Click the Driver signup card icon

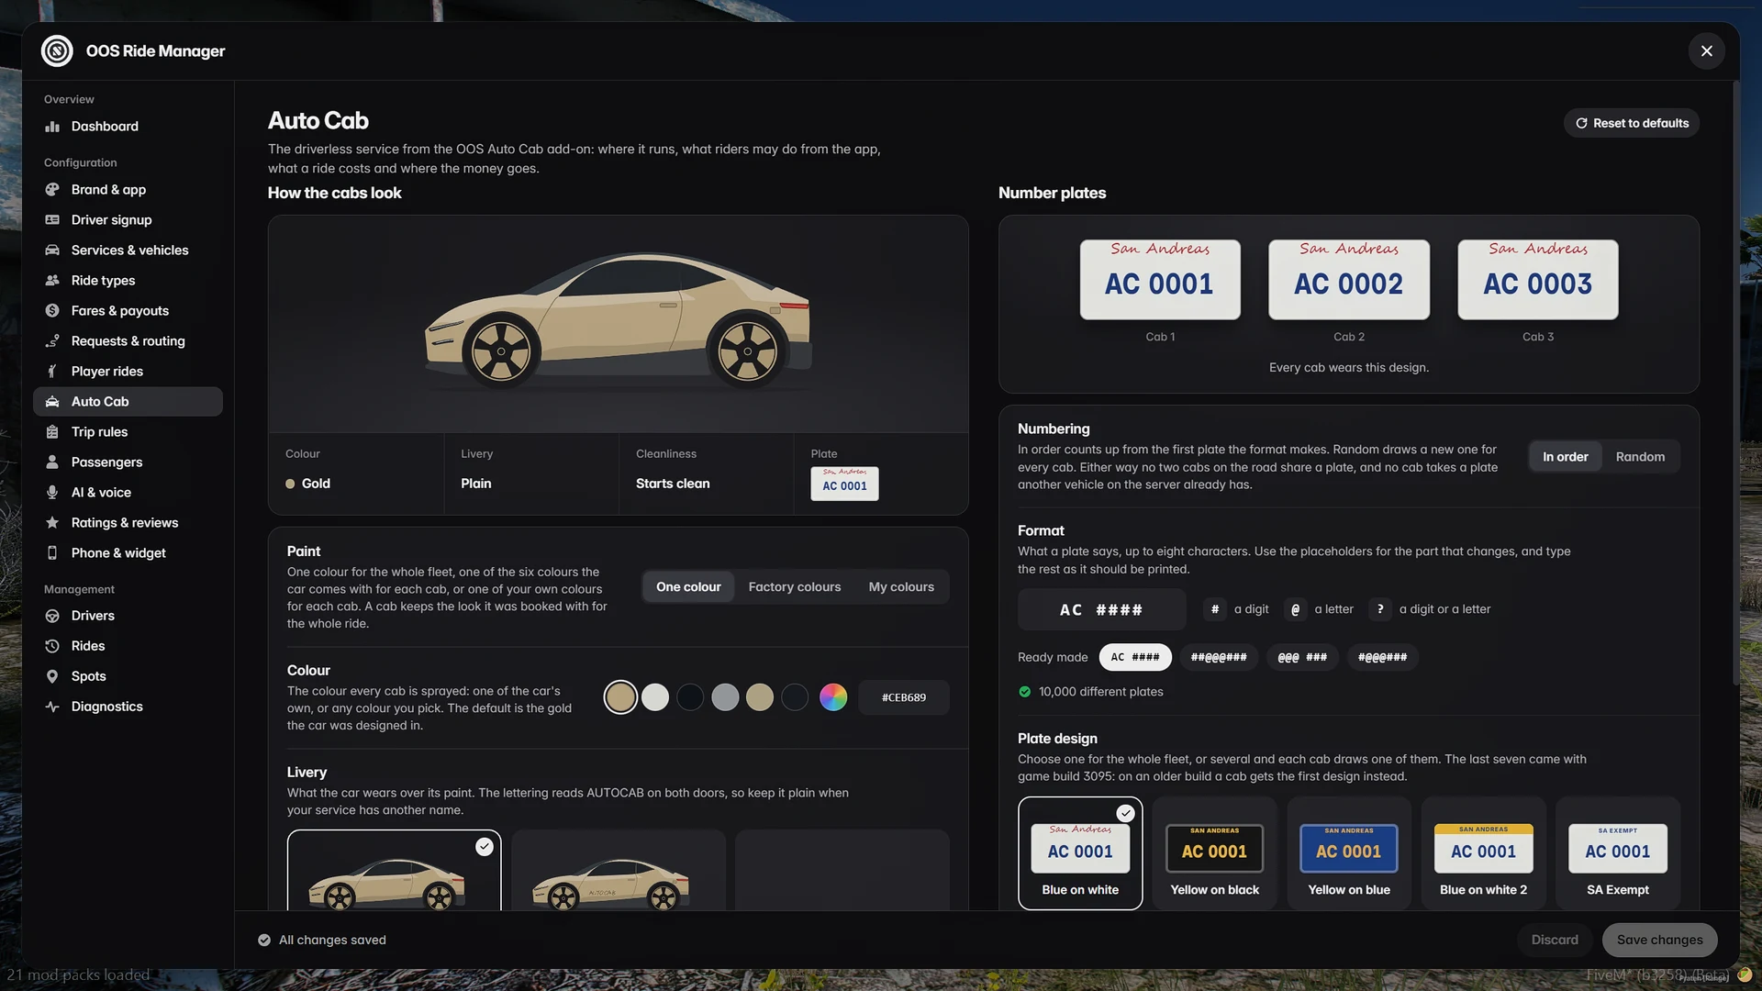(x=52, y=220)
